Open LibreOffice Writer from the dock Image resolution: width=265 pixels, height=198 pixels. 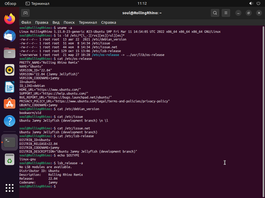click(10, 87)
